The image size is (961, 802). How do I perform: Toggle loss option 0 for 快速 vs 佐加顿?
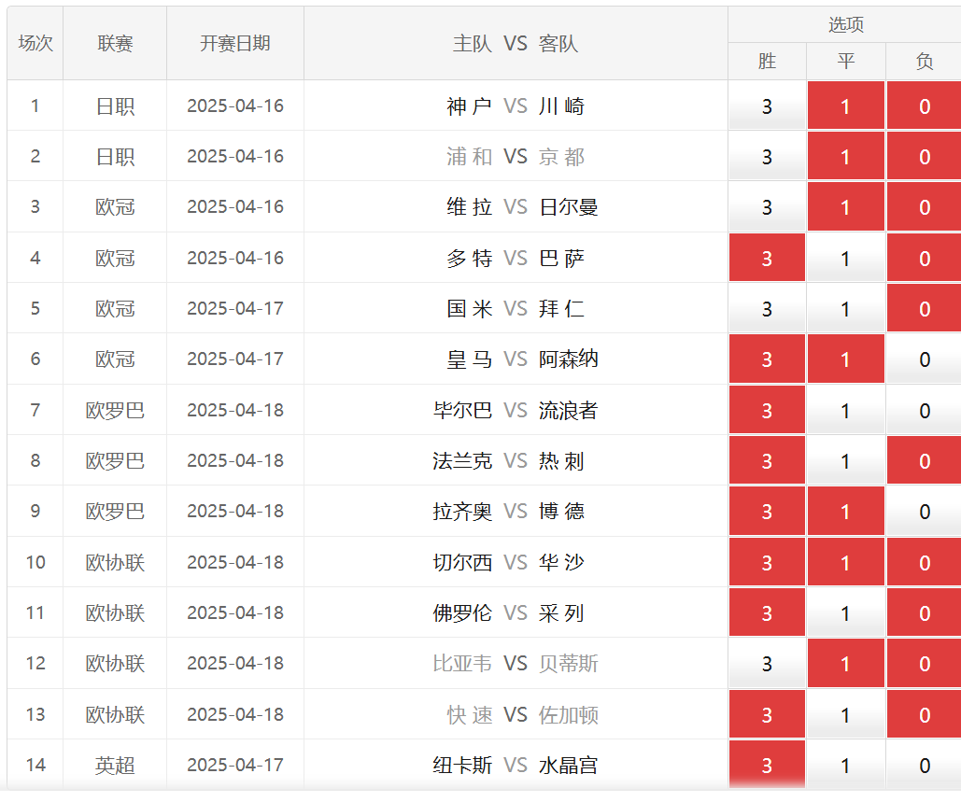point(925,714)
